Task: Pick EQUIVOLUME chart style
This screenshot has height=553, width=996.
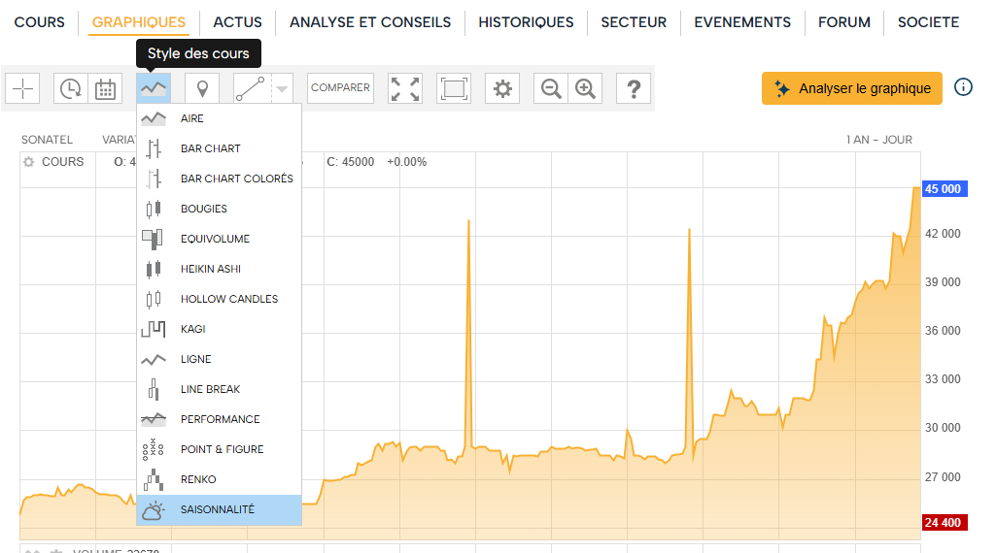Action: (220, 239)
